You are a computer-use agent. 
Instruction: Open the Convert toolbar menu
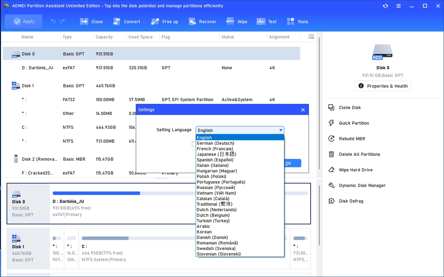pos(126,21)
